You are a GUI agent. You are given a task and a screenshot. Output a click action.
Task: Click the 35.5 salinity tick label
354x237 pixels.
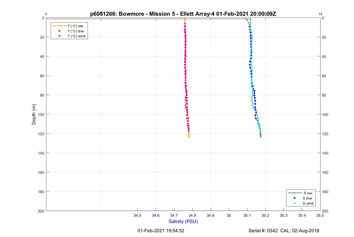click(320, 215)
